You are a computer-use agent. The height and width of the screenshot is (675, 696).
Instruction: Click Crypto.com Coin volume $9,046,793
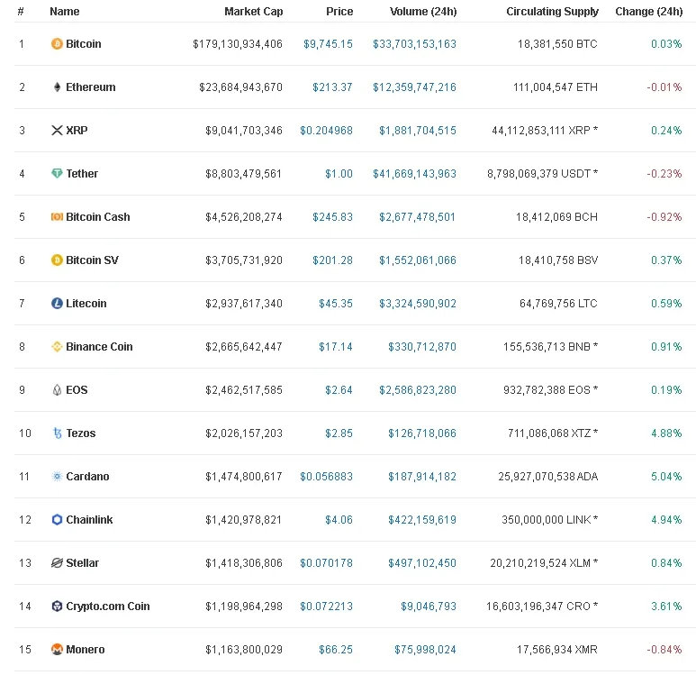(x=429, y=607)
